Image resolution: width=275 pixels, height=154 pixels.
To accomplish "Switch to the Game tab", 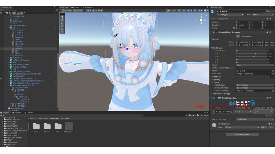I will point(75,7).
